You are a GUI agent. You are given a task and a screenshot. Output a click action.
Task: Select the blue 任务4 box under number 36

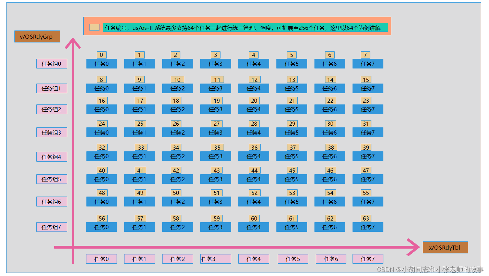point(254,156)
